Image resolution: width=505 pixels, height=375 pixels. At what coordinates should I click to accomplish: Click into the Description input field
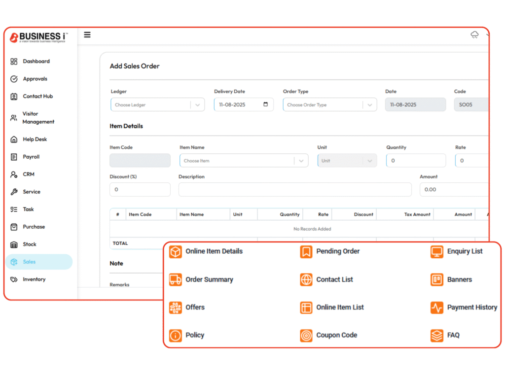coord(294,190)
